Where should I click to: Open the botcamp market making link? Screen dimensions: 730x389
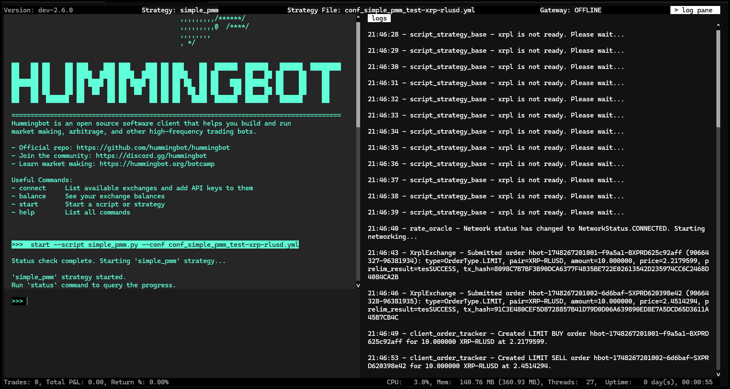coord(157,164)
